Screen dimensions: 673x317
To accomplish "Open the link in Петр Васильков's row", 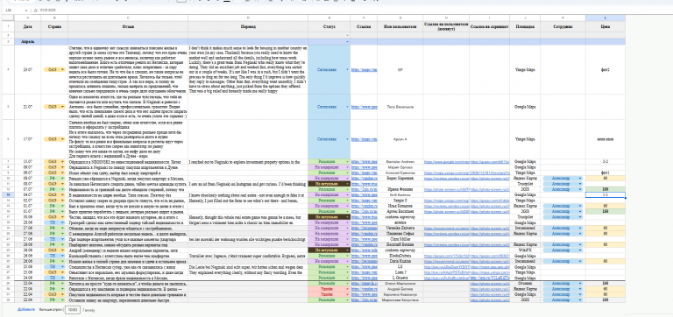I will [x=364, y=106].
